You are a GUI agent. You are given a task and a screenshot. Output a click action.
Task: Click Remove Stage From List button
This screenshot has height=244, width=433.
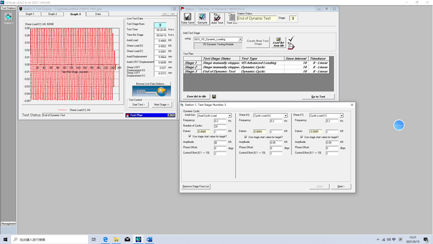pos(196,186)
